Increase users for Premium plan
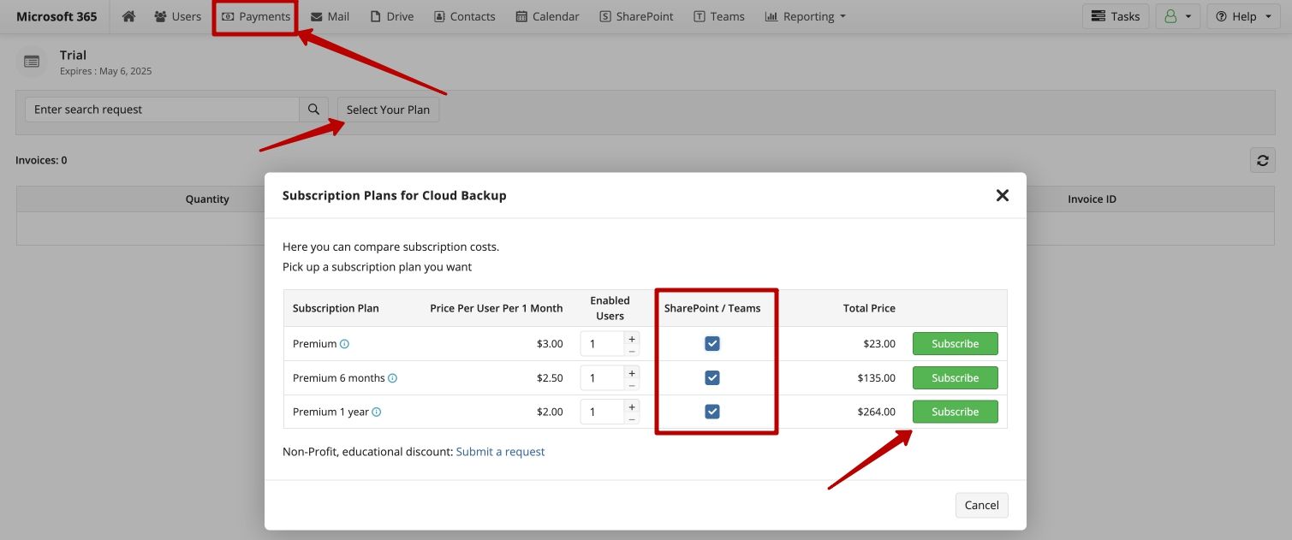Viewport: 1292px width, 540px height. click(632, 338)
